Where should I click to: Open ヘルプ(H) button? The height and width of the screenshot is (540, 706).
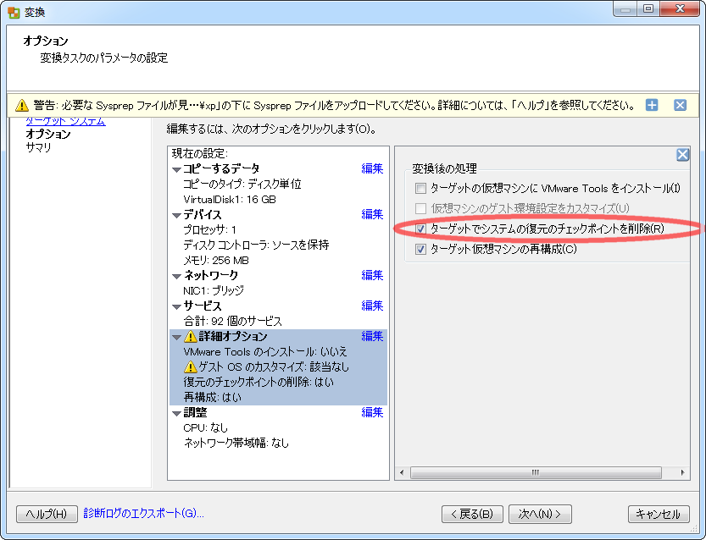pos(47,514)
